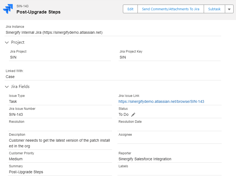Viewport: 236px width, 177px height.
Task: Click the Jira Project field label
Action: [18, 52]
